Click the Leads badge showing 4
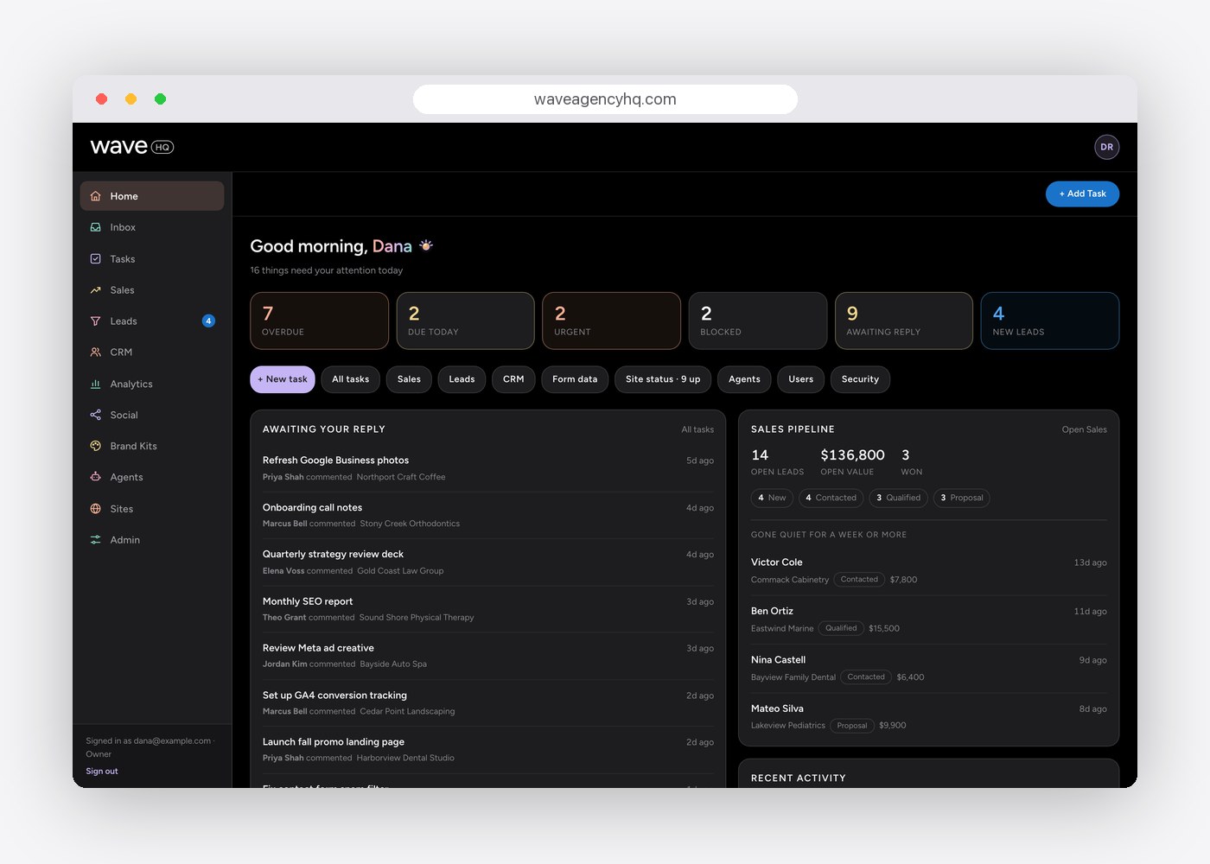 coord(208,321)
